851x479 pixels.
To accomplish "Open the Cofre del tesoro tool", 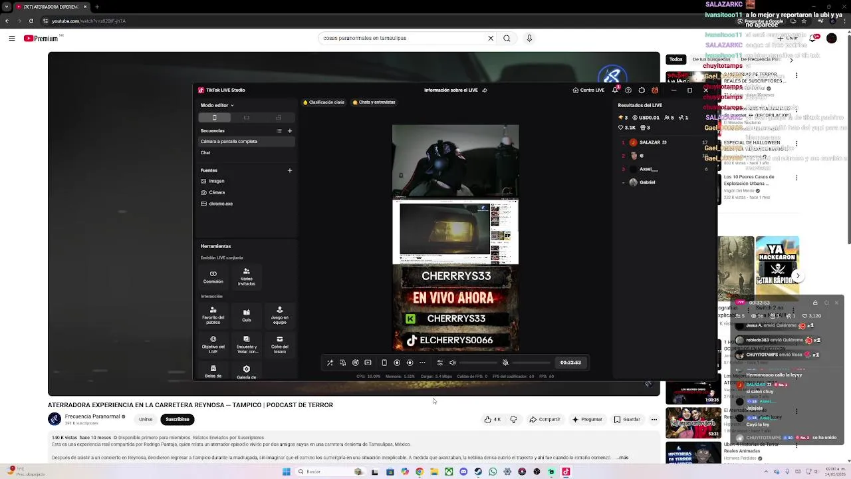I will point(280,344).
